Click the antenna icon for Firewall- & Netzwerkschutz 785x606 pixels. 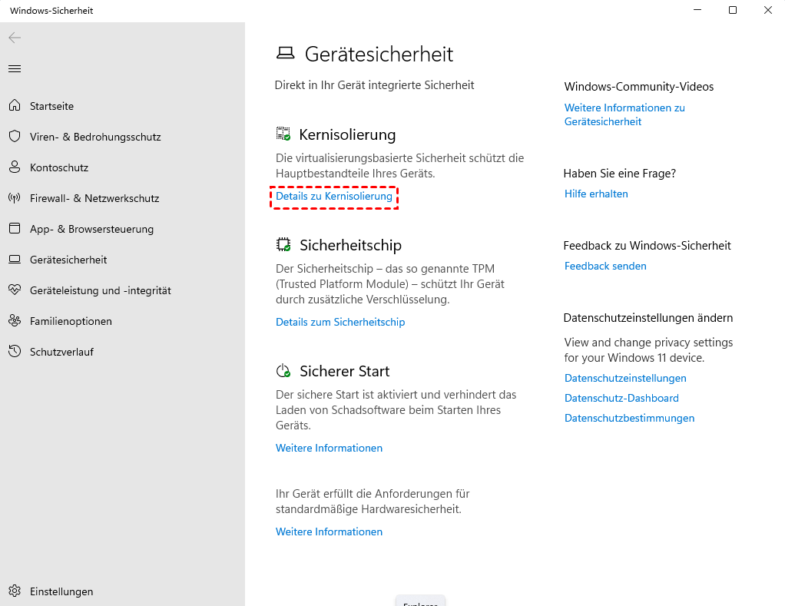tap(15, 197)
